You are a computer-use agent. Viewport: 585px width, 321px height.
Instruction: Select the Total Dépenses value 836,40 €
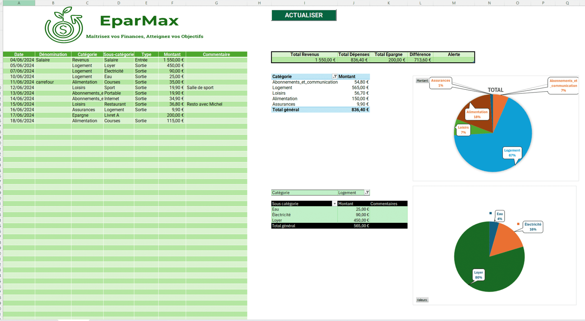354,60
